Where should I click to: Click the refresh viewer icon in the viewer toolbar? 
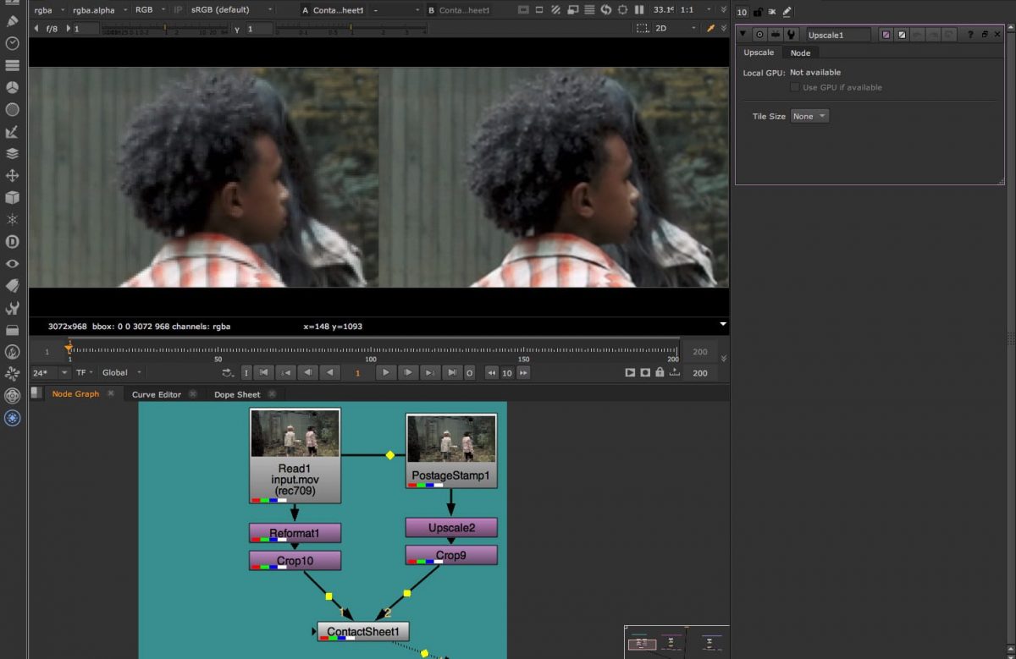click(x=606, y=9)
